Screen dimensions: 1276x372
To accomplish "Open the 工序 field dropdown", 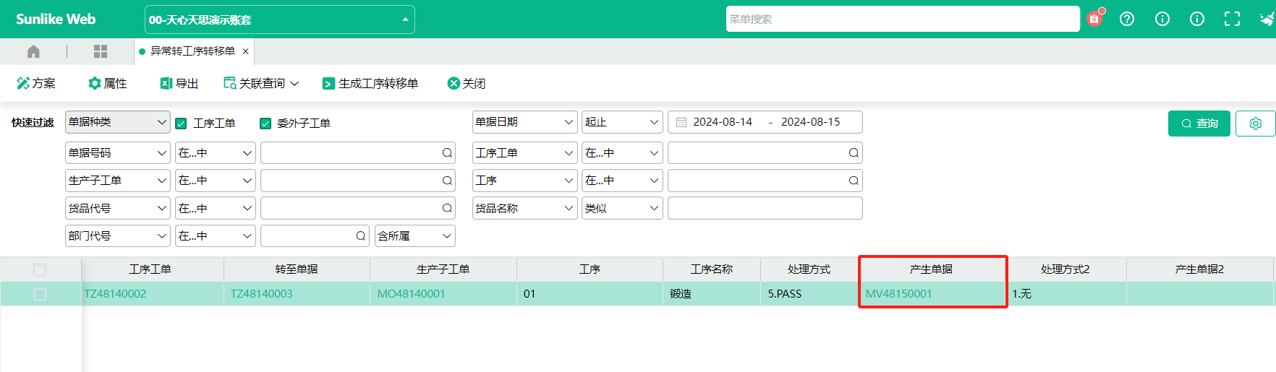I will [x=524, y=181].
